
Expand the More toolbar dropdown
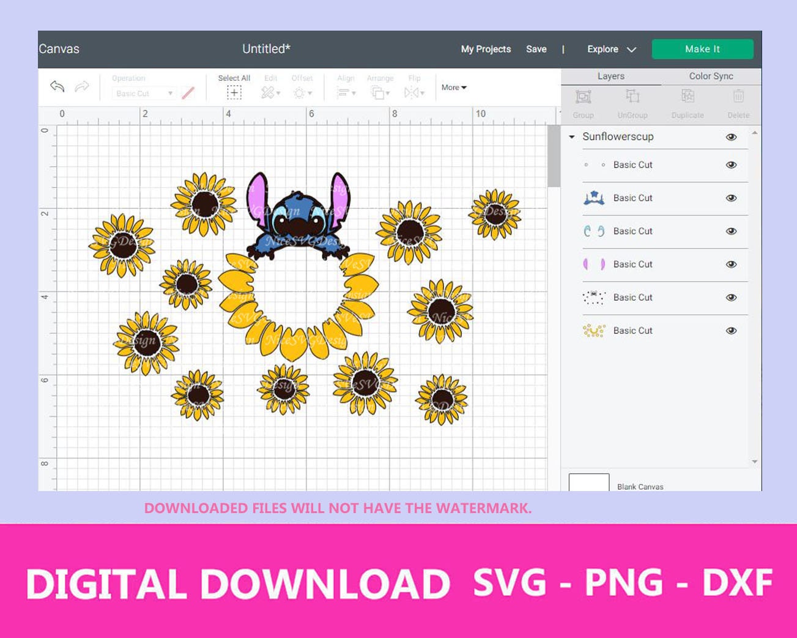pos(453,87)
